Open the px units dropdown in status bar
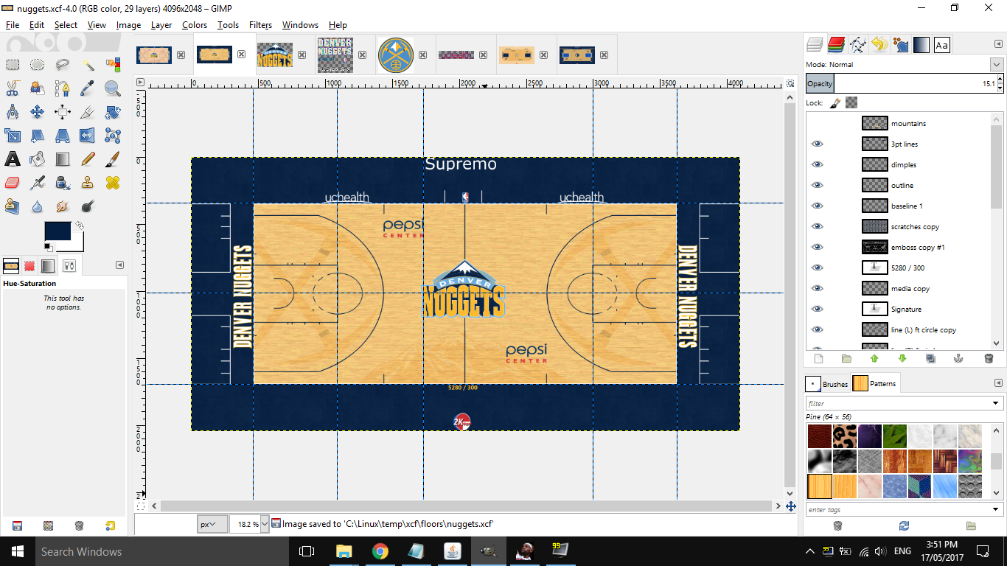This screenshot has height=566, width=1007. tap(212, 524)
